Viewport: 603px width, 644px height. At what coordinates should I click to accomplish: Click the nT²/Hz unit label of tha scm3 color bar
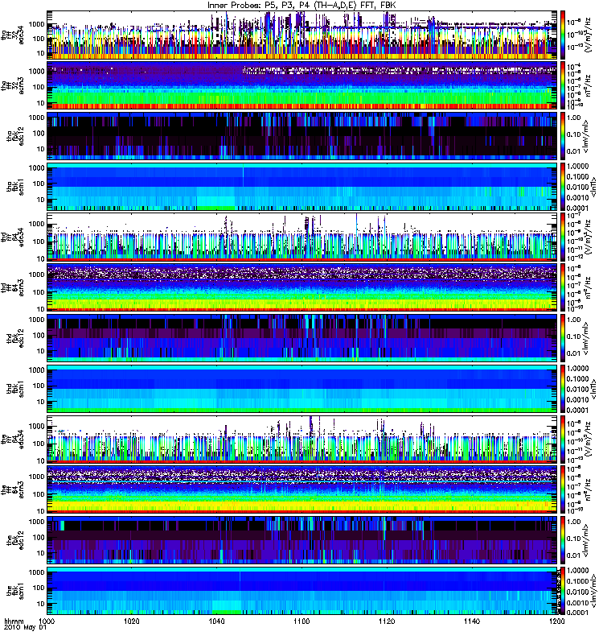click(x=588, y=85)
